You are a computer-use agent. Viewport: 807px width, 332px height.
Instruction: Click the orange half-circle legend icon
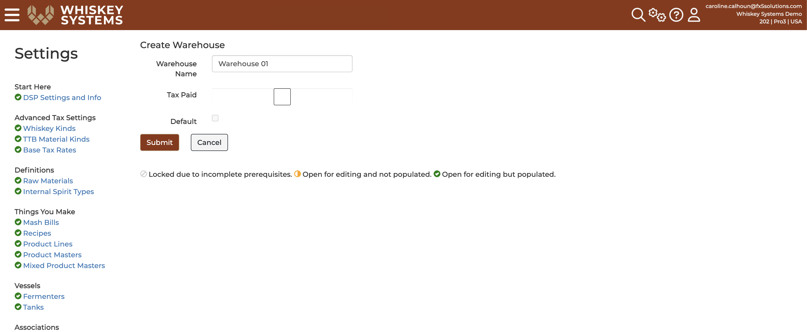tap(297, 174)
